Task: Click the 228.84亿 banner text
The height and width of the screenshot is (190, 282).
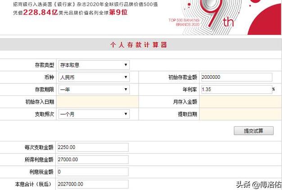Action: pyautogui.click(x=41, y=12)
